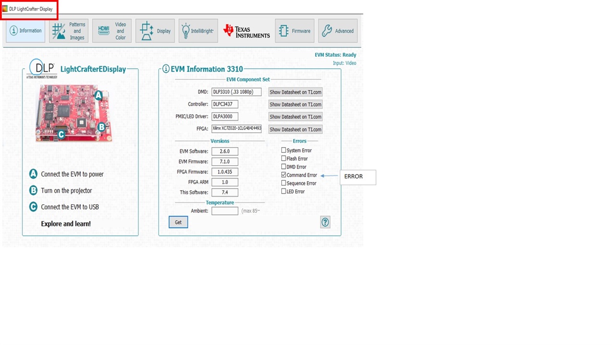
Task: Click the Controller DLPC3437 field
Action: pos(225,104)
